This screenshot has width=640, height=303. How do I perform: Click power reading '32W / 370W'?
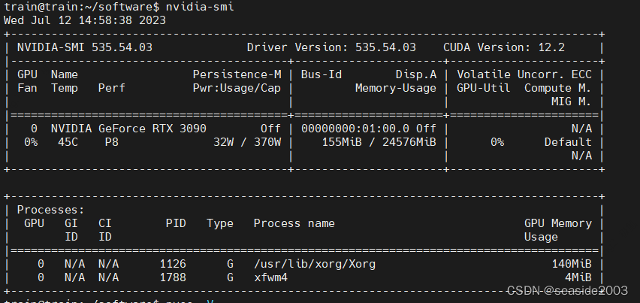pyautogui.click(x=247, y=142)
